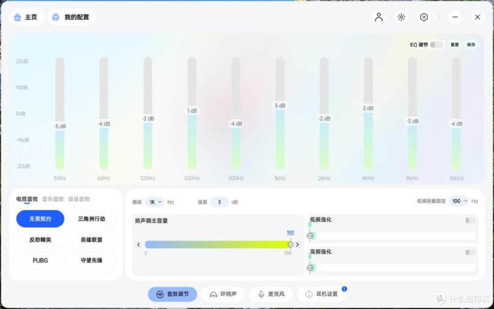Select the 英雄联盟 preset
The image size is (494, 309).
(x=91, y=240)
